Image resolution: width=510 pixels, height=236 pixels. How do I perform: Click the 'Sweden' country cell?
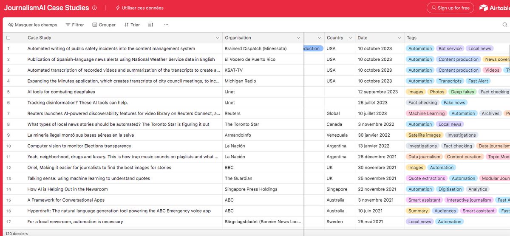pos(340,222)
